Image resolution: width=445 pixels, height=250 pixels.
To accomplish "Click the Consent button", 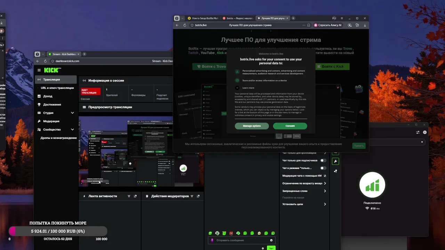I will (x=290, y=126).
